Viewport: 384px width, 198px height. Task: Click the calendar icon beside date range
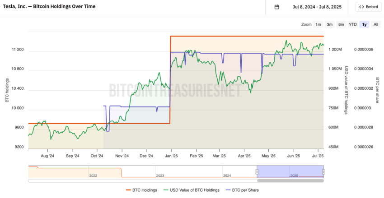point(276,7)
